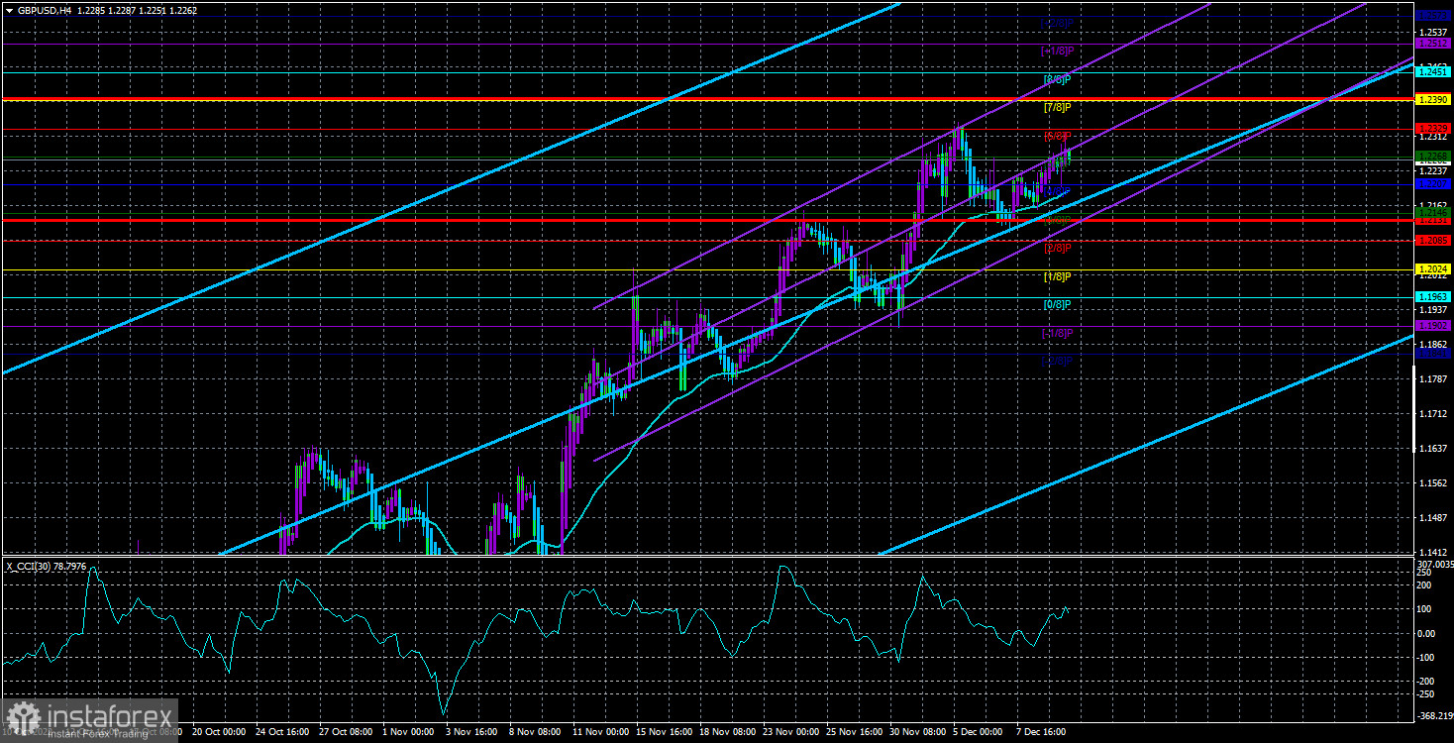
Task: Click the 30 Nov 08:00 time label
Action: tap(920, 733)
